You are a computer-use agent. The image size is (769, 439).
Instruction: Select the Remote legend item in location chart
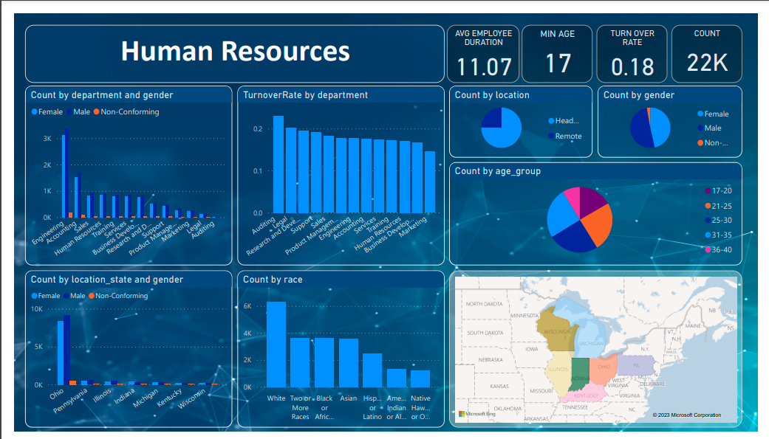point(565,136)
